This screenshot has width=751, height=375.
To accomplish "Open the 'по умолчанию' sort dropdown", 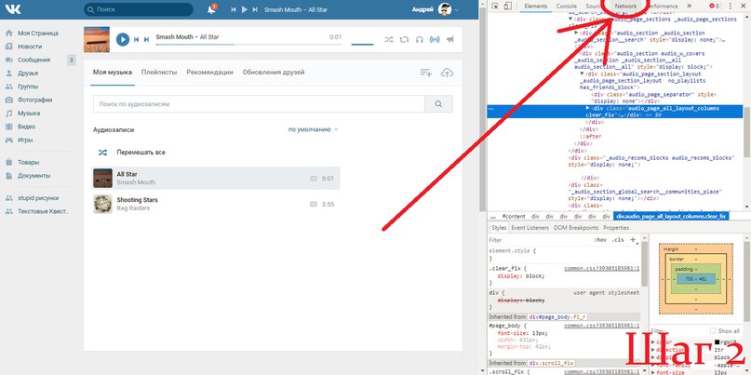I will (313, 129).
